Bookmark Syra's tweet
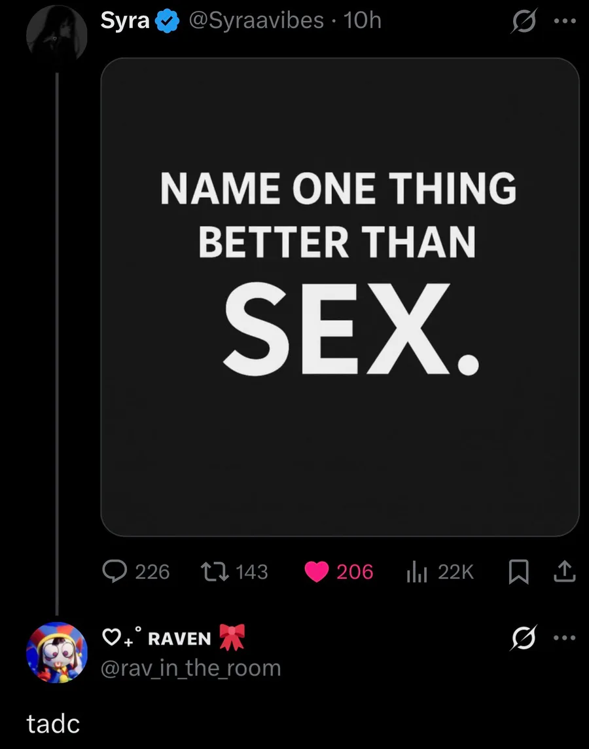The image size is (589, 749). [519, 572]
